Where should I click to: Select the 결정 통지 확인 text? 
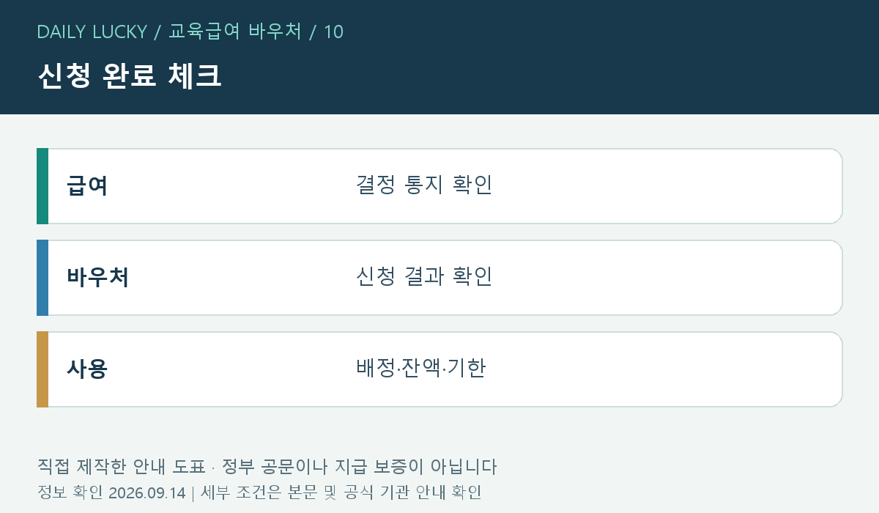coord(424,185)
